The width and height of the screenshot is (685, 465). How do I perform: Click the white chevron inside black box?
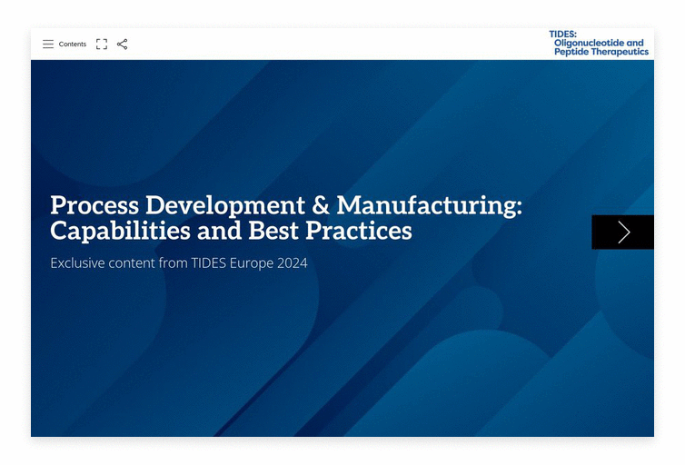pyautogui.click(x=624, y=232)
